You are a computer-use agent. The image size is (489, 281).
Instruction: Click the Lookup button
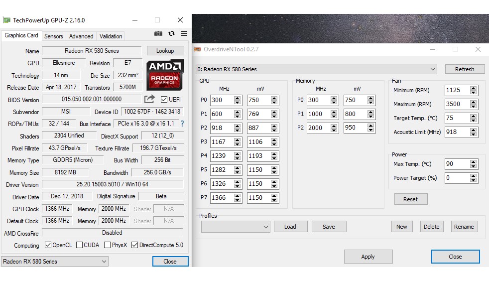165,50
